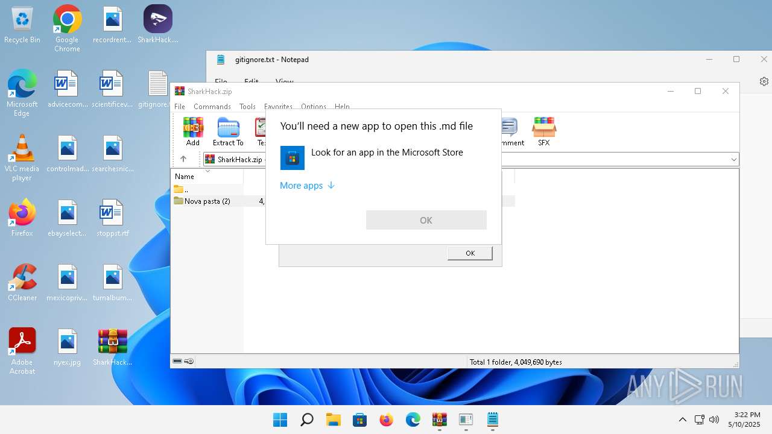Select the scientificev Word document icon
Image resolution: width=772 pixels, height=434 pixels.
point(113,89)
